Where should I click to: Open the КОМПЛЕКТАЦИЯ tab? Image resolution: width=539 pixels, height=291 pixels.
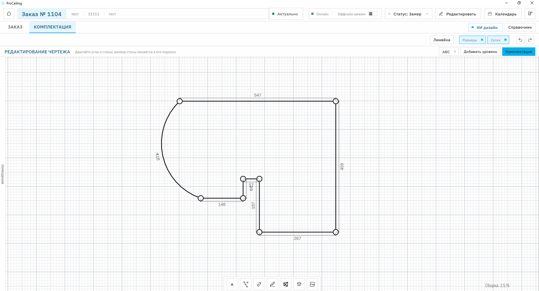point(52,27)
